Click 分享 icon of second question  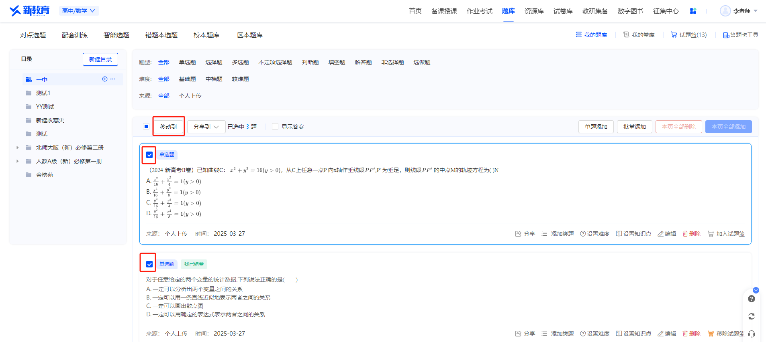[x=518, y=334]
